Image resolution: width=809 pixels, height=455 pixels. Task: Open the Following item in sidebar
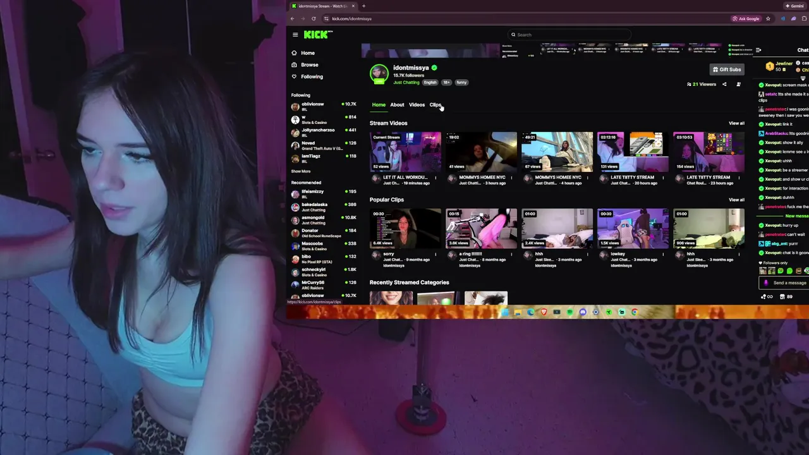307,76
